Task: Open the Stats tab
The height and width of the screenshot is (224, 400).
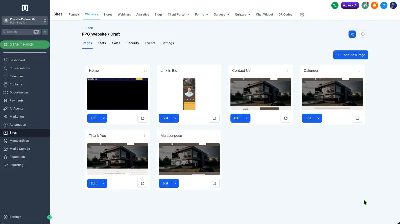Action: pyautogui.click(x=102, y=43)
